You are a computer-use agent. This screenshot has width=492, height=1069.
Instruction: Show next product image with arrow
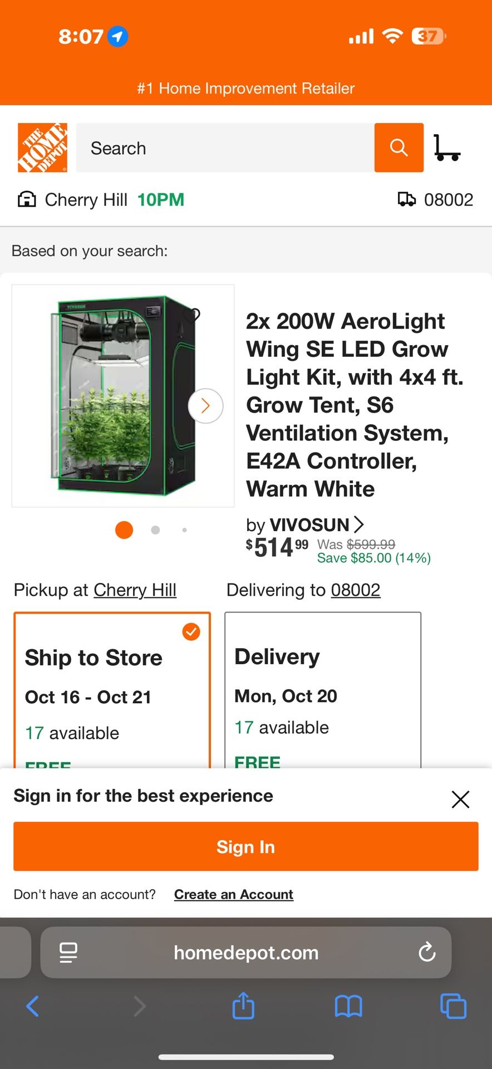[205, 406]
